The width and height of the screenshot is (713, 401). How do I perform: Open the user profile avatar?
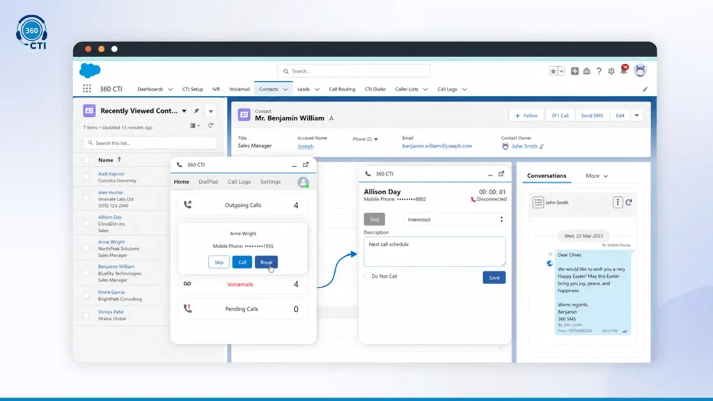coord(641,70)
